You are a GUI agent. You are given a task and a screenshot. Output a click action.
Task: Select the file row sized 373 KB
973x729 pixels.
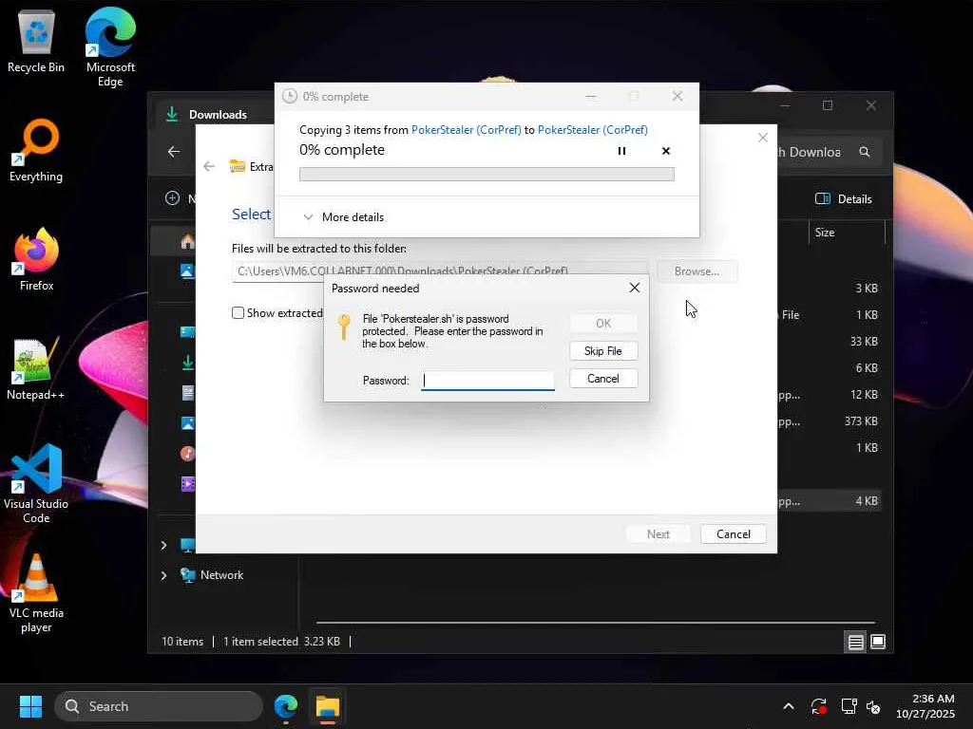829,421
